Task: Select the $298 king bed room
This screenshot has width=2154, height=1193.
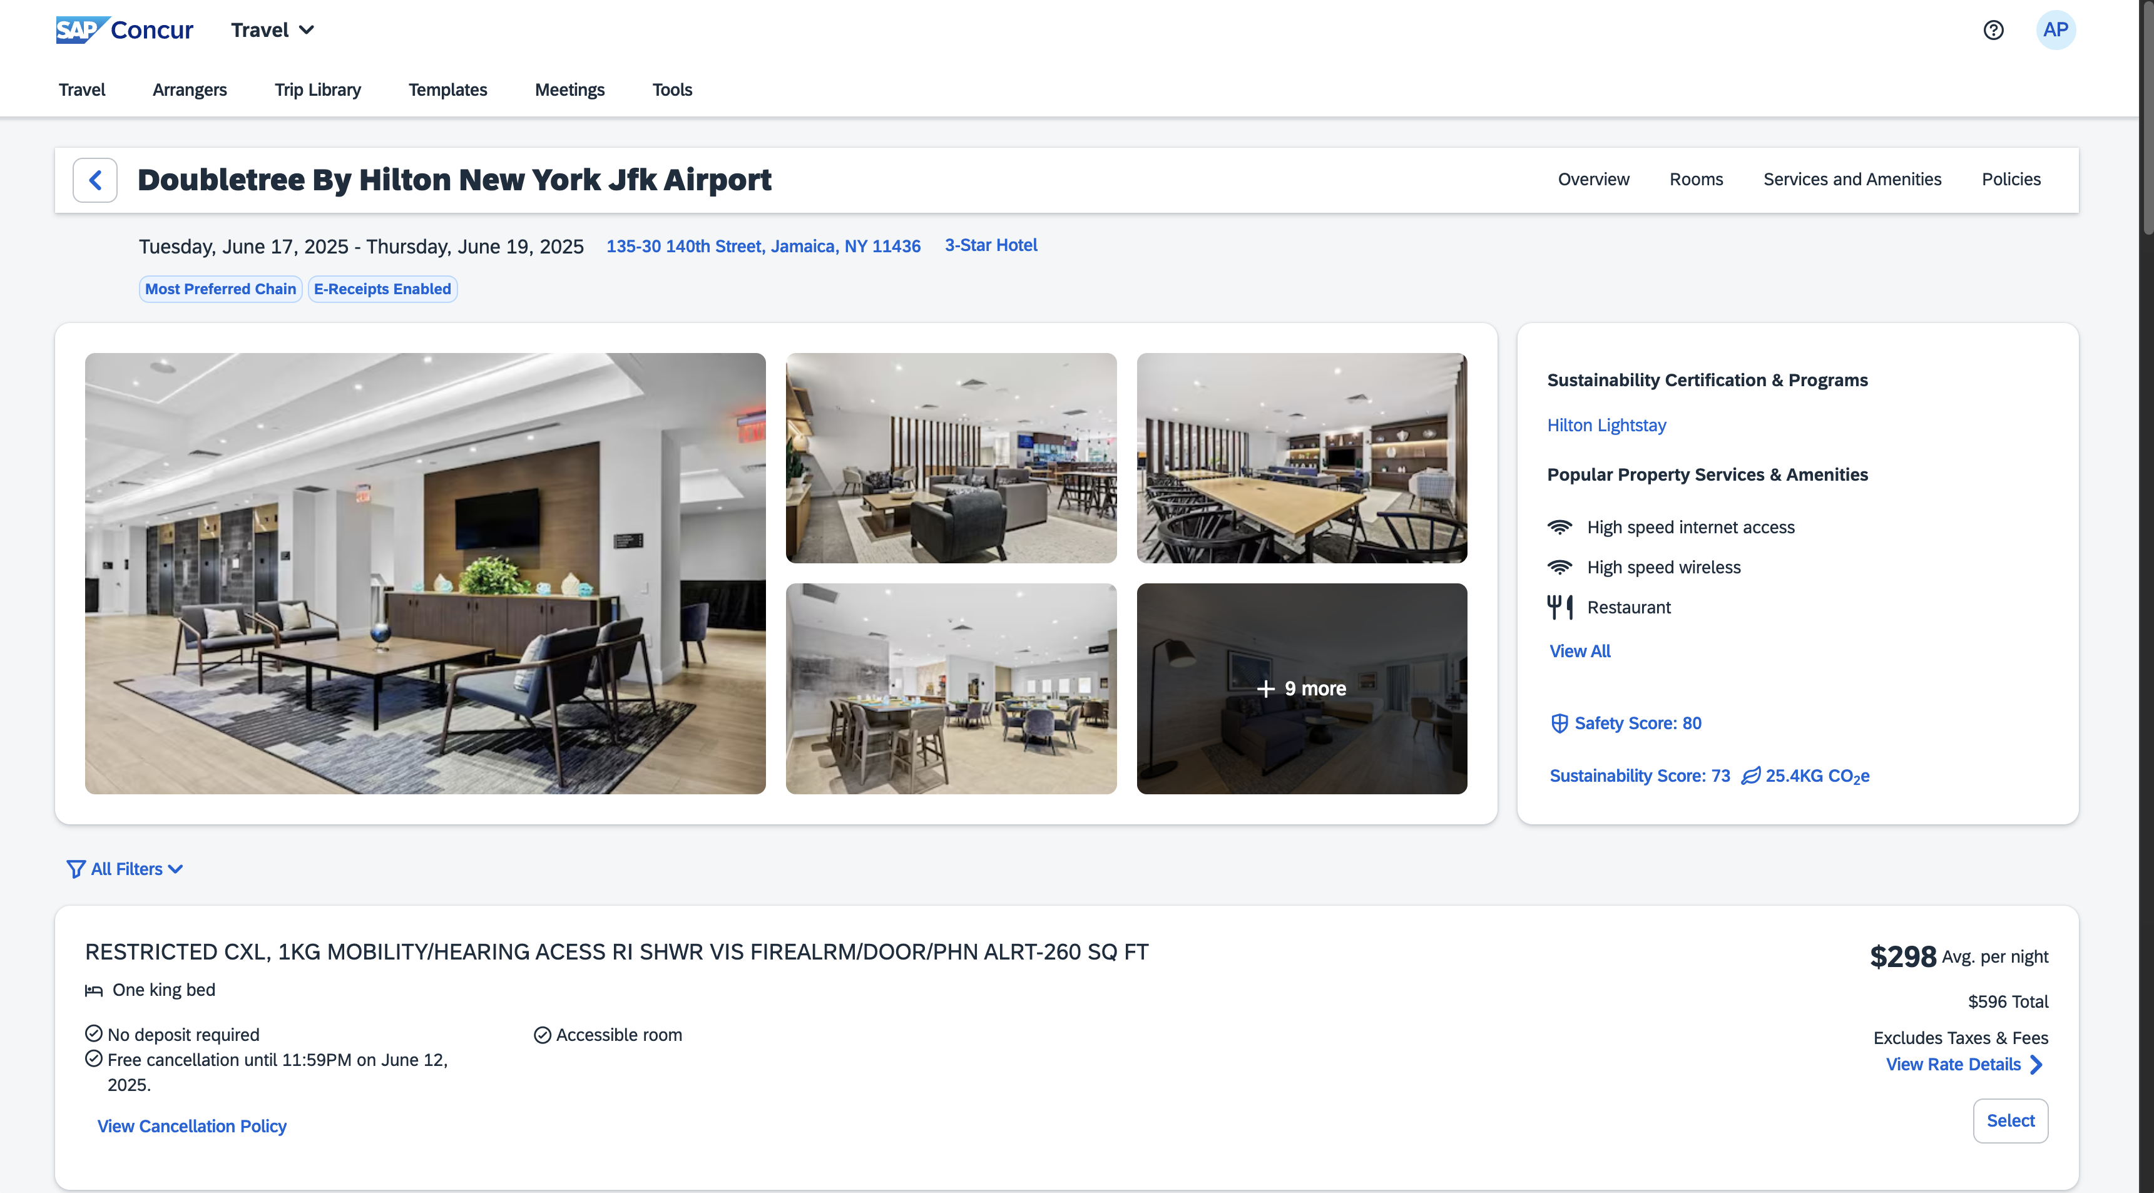Action: coord(2010,1121)
